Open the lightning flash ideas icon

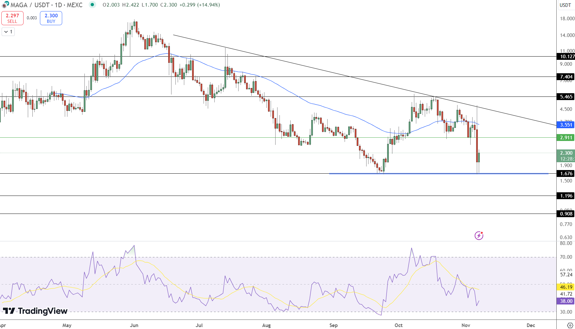479,235
